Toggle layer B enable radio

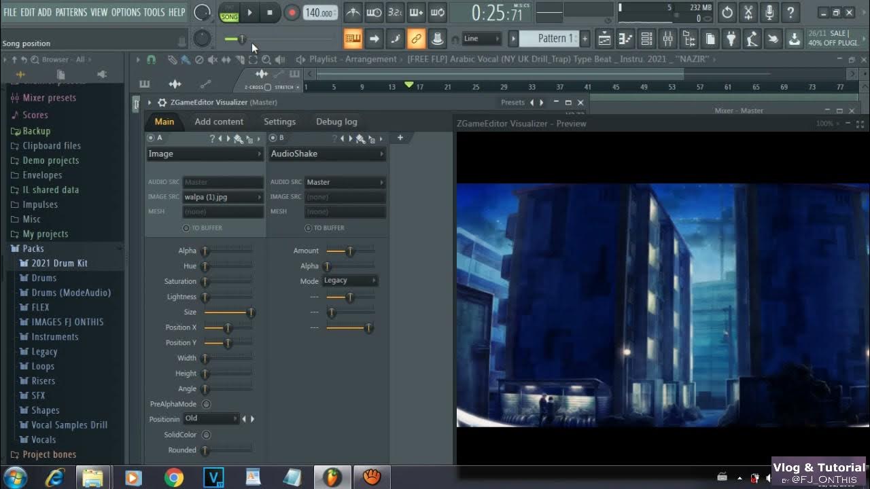click(273, 138)
